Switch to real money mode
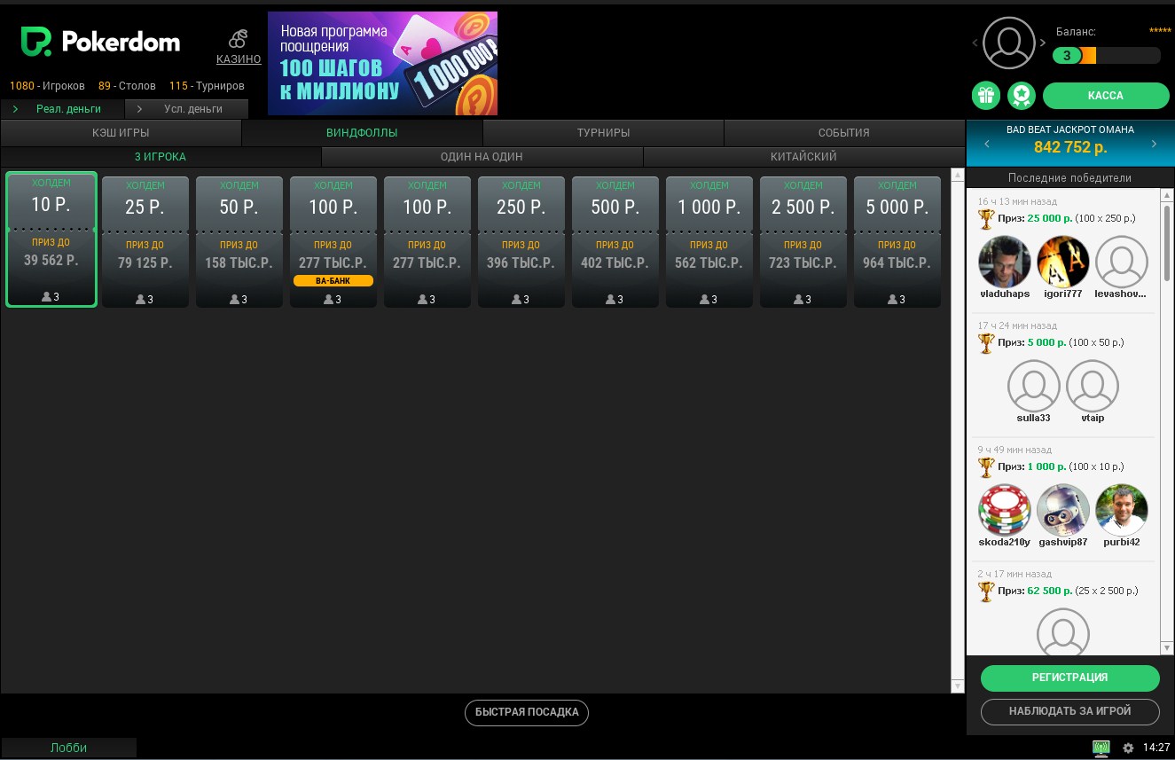The image size is (1175, 760). point(68,109)
